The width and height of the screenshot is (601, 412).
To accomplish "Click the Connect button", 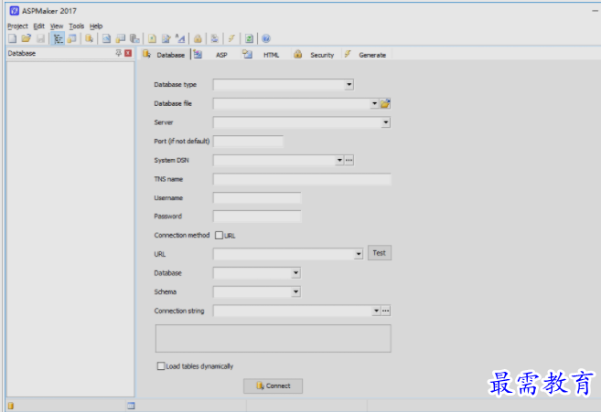I will coord(273,386).
